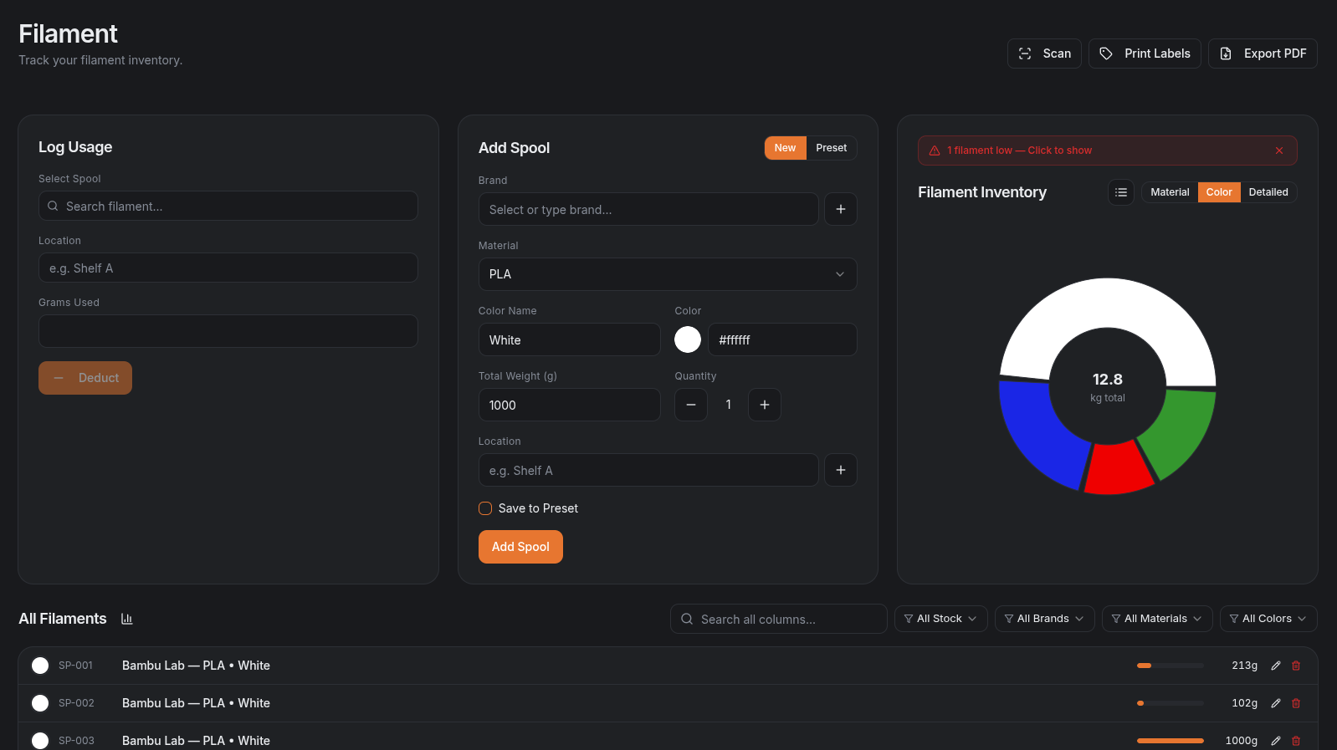Switch Add Spool to New mode
Viewport: 1337px width, 750px height.
[x=785, y=148]
